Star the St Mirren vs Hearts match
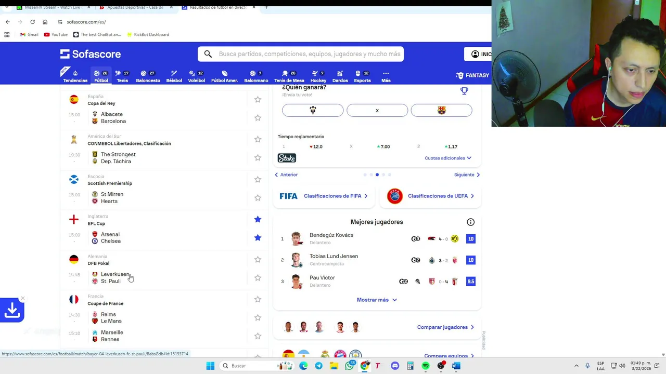This screenshot has width=666, height=374. pyautogui.click(x=258, y=198)
